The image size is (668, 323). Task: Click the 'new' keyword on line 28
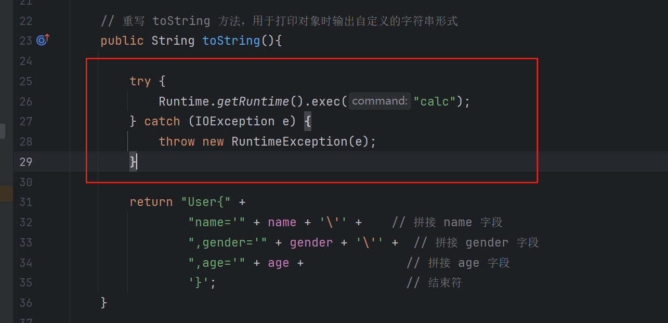[213, 141]
